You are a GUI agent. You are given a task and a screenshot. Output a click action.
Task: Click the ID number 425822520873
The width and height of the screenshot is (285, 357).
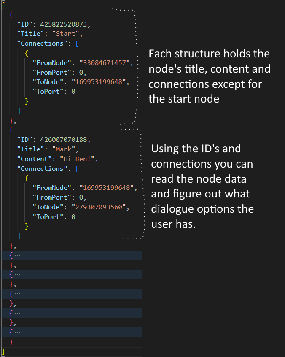(65, 24)
